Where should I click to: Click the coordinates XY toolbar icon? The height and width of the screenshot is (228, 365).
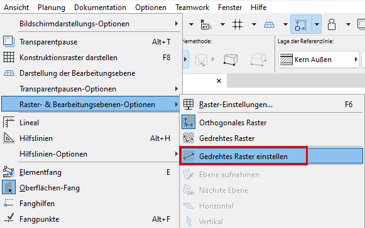coord(206,24)
